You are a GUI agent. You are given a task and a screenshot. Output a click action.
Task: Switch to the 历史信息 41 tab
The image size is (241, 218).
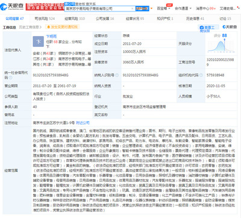click(195, 19)
